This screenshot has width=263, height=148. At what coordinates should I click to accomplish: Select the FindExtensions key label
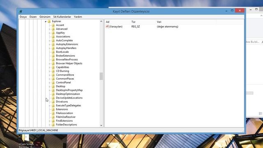tap(65, 121)
